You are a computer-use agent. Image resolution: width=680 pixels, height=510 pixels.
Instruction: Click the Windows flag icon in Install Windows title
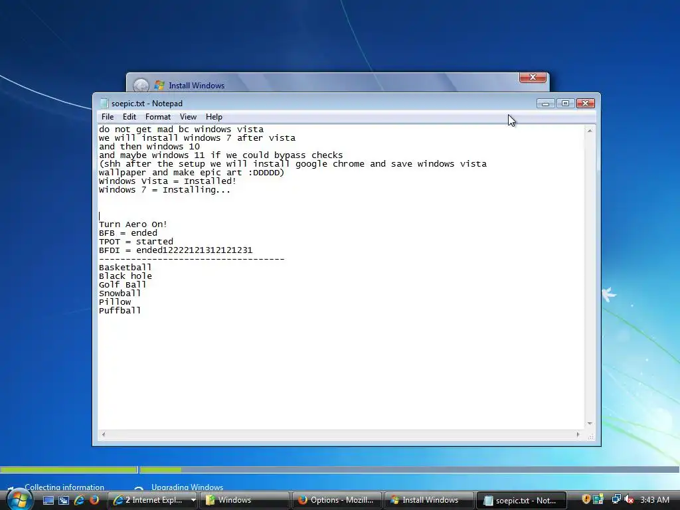point(159,85)
